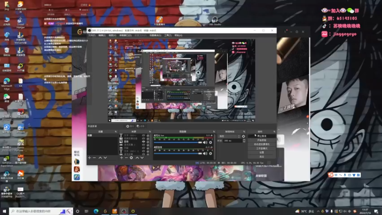
Task: Click the Windows taskbar search box
Action: (41, 211)
